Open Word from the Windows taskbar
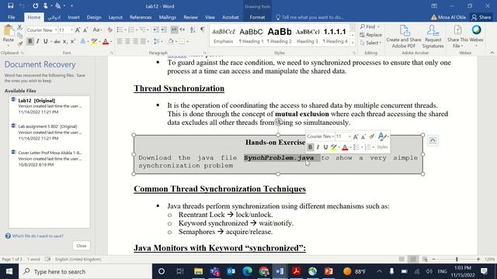The height and width of the screenshot is (279, 497). [280, 271]
